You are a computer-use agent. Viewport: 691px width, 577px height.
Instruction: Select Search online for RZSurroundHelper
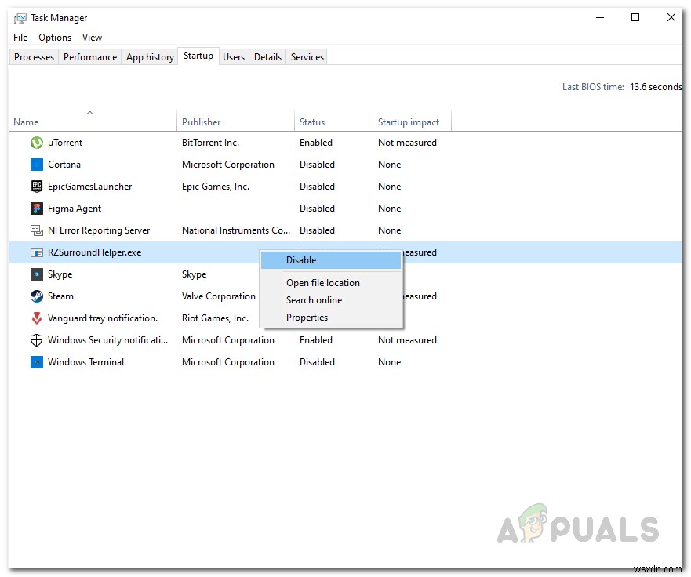314,299
